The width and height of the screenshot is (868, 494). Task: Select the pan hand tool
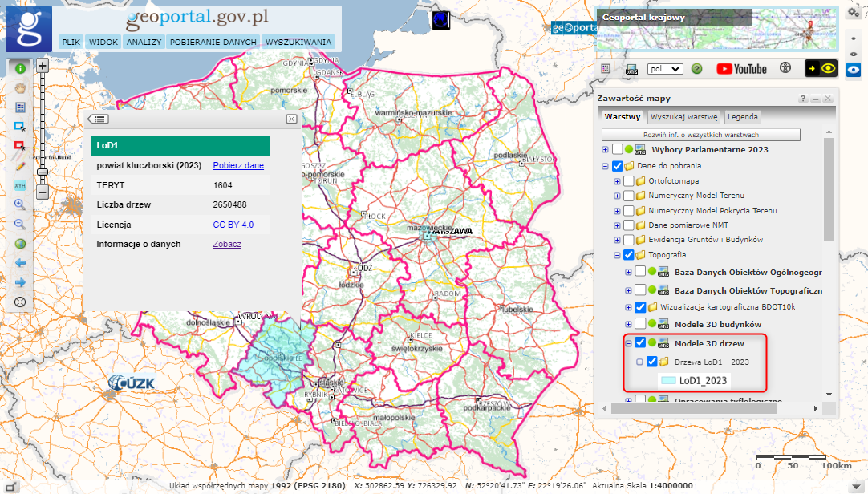(20, 88)
